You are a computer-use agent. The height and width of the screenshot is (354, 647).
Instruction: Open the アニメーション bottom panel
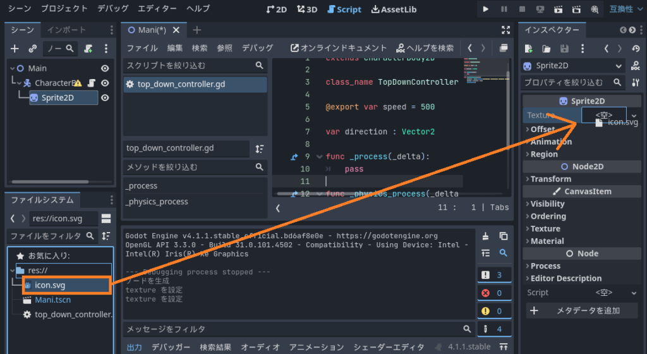(x=317, y=347)
